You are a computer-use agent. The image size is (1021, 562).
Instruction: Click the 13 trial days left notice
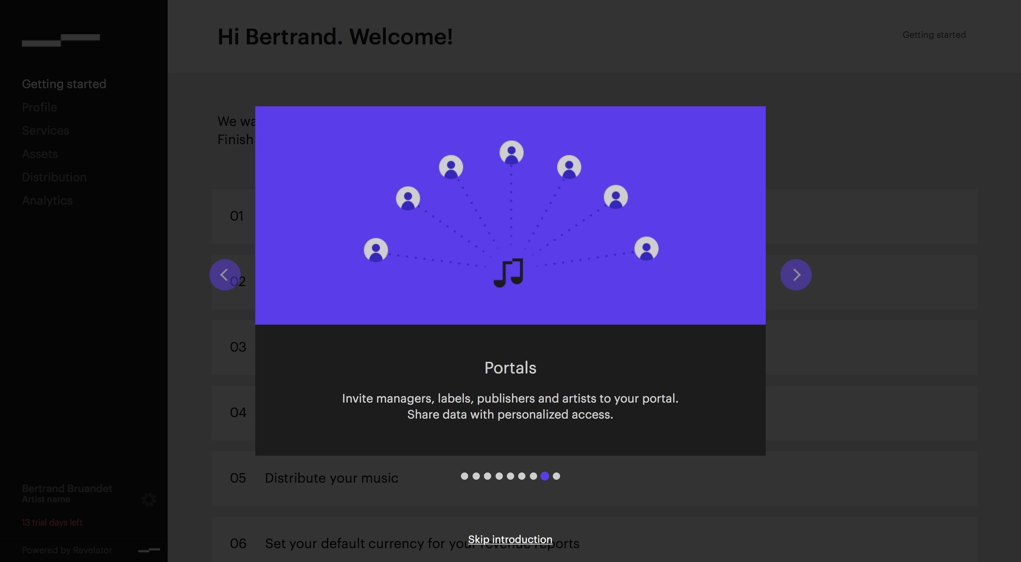pos(52,522)
